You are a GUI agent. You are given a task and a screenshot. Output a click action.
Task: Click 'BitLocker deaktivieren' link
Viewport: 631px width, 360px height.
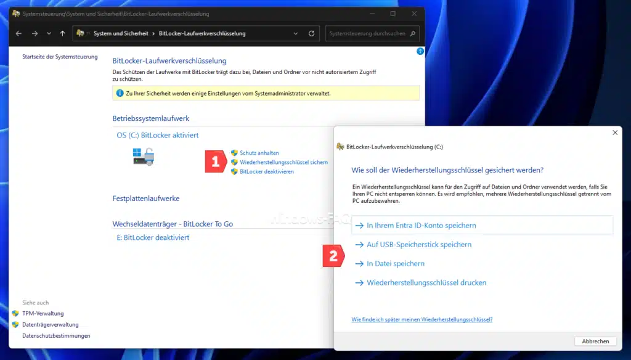pyautogui.click(x=267, y=171)
